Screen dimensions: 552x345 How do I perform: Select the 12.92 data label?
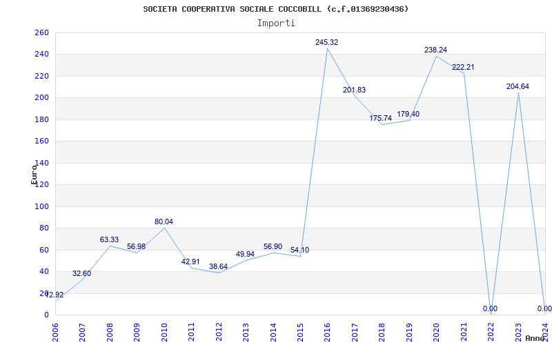tap(55, 295)
